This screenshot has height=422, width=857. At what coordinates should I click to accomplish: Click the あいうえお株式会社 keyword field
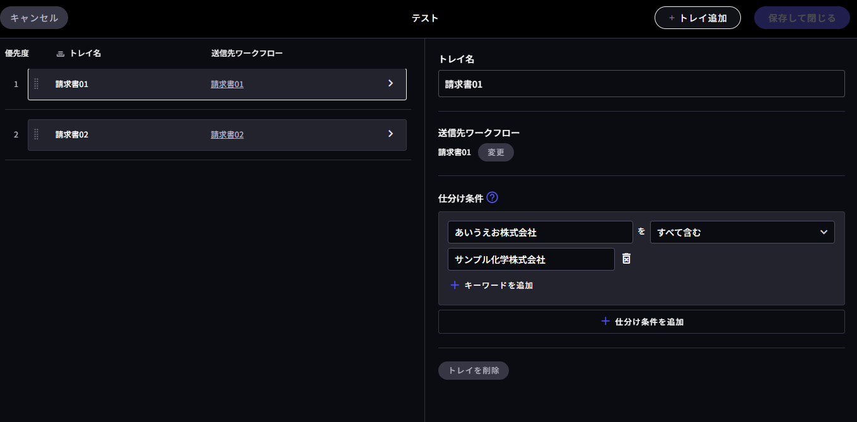tap(540, 232)
